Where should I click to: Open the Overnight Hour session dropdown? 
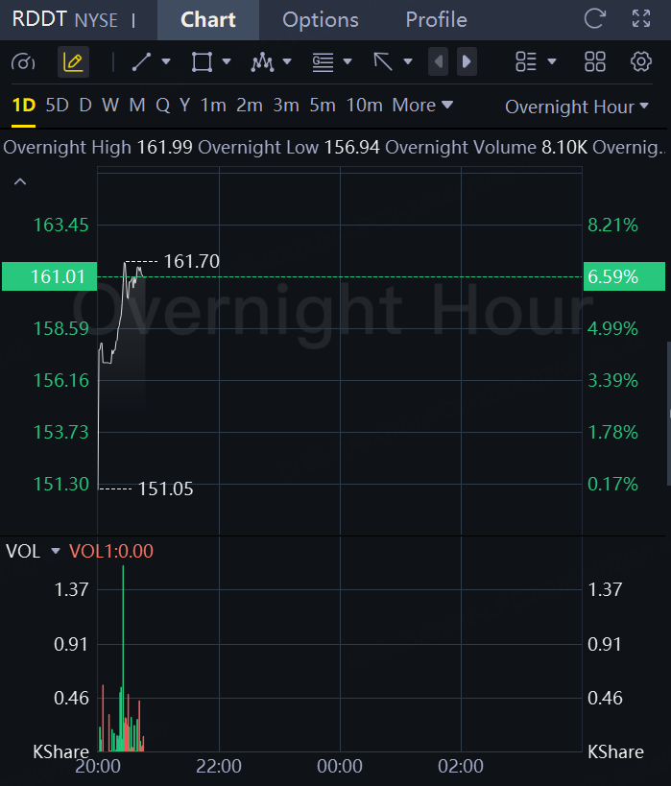click(579, 107)
